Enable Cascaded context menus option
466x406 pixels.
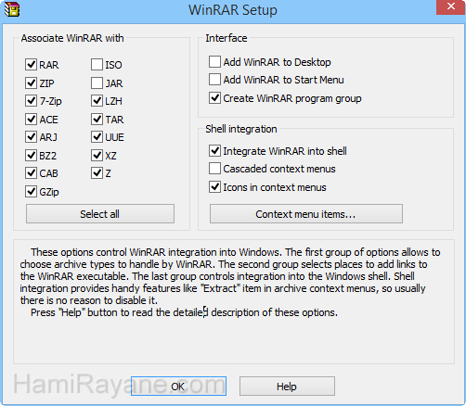pos(214,169)
